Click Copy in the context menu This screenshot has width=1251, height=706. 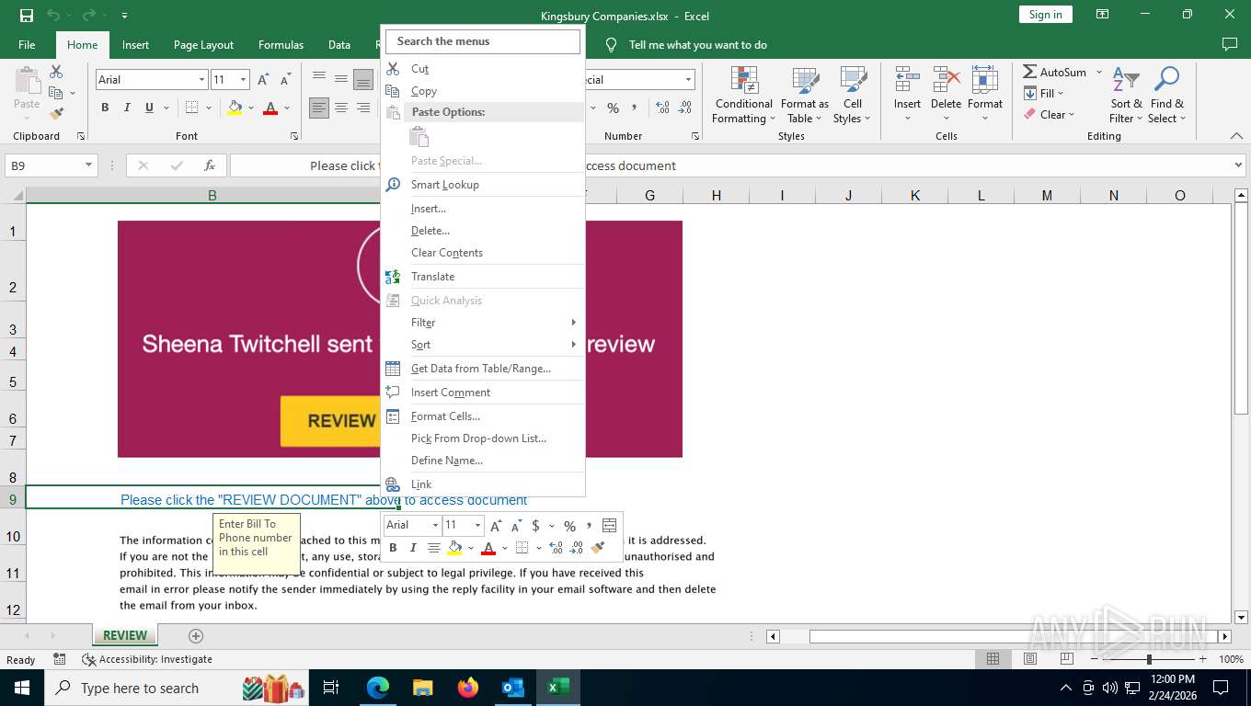483,91
